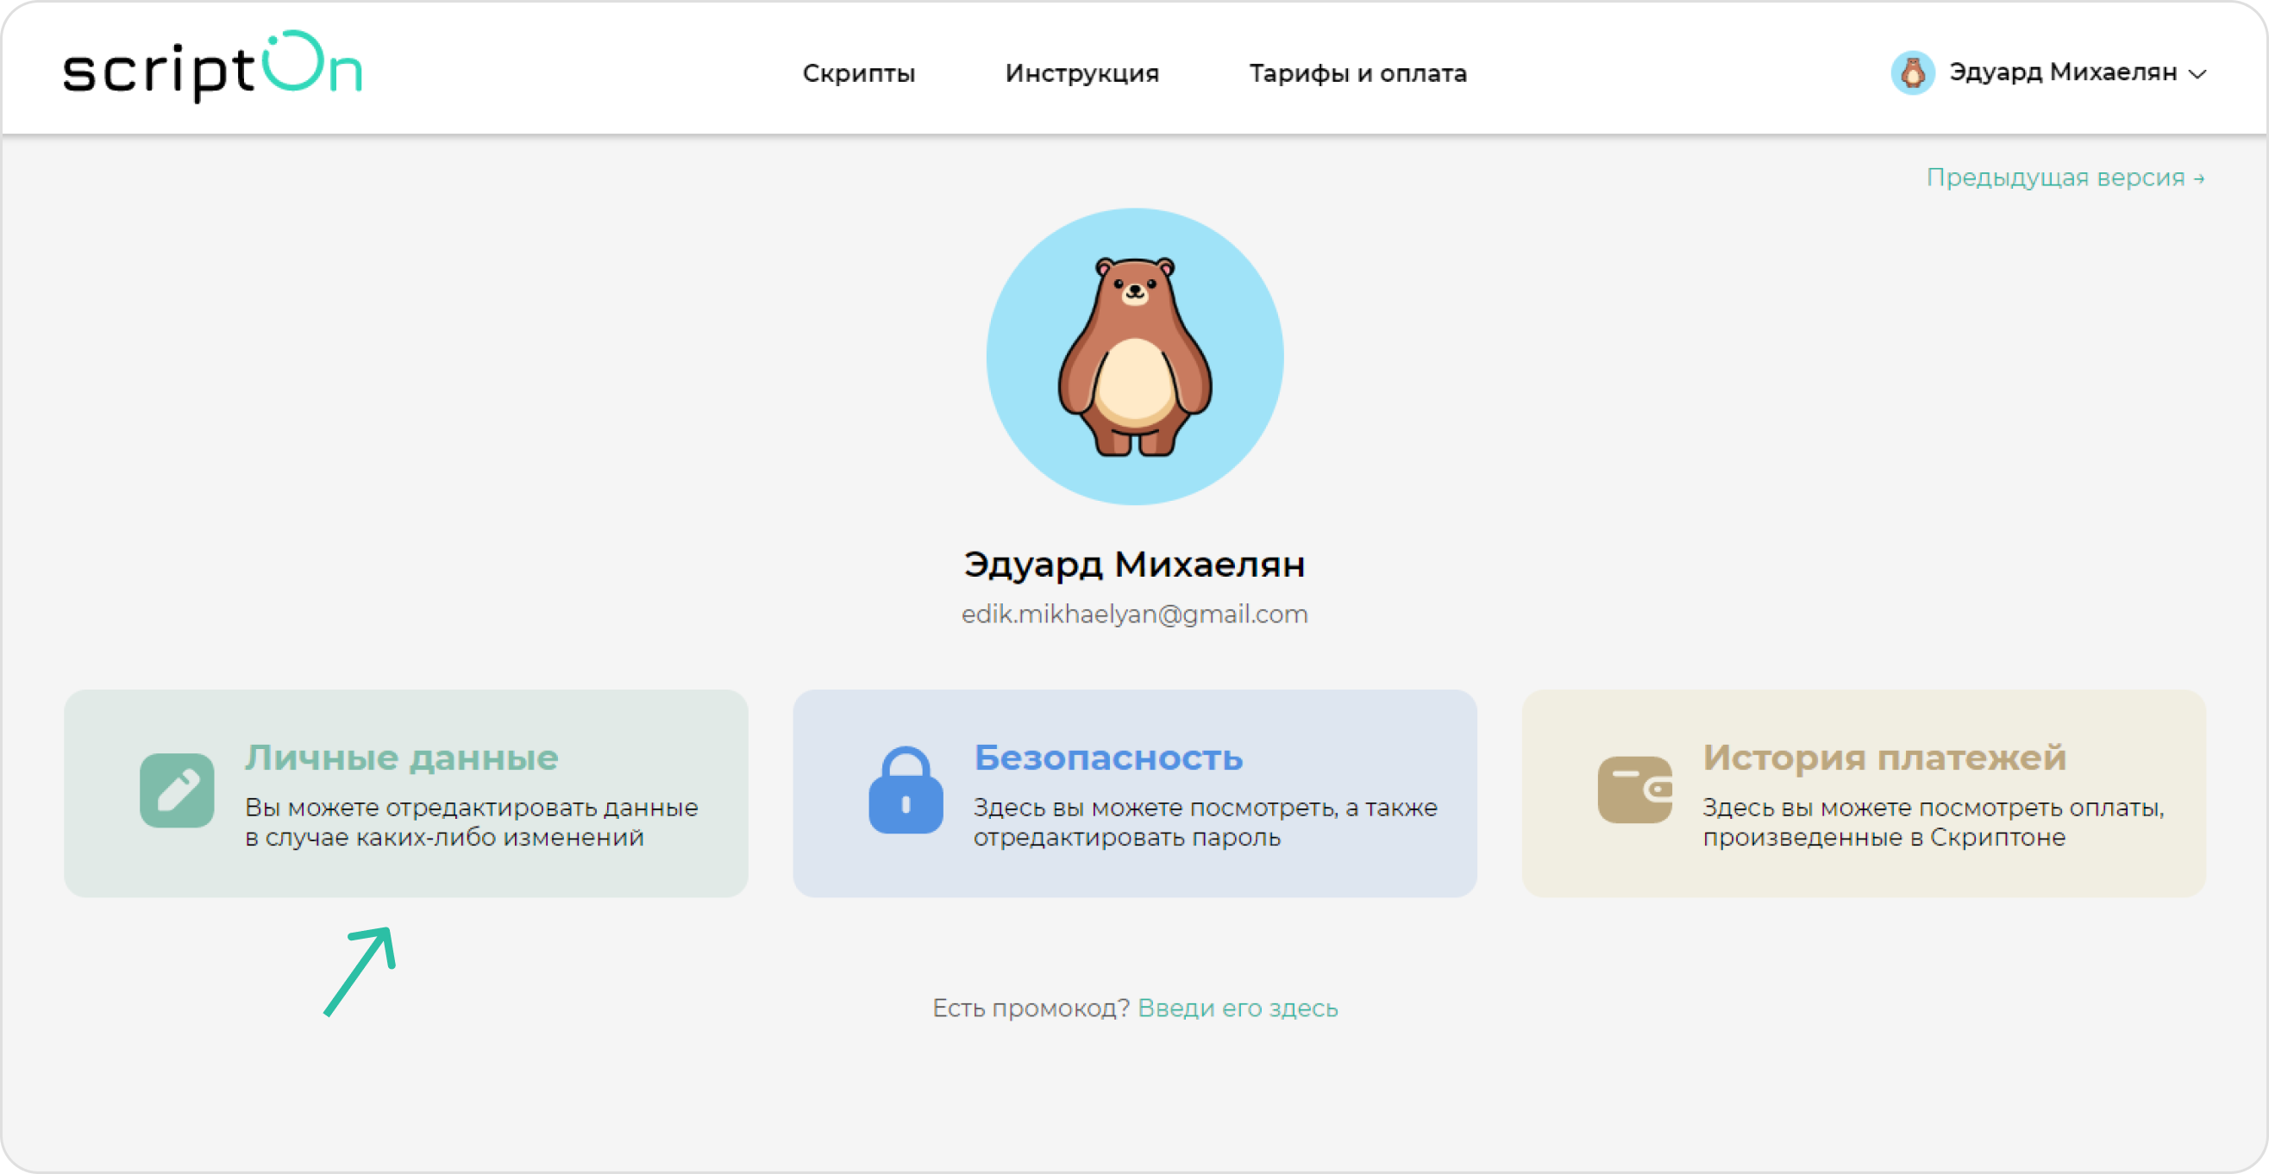Open Тарифы и оплата section
Screen dimensions: 2269x1174
pyautogui.click(x=1357, y=73)
